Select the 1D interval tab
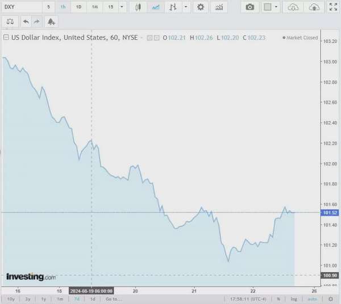This screenshot has height=304, width=341. (x=78, y=7)
